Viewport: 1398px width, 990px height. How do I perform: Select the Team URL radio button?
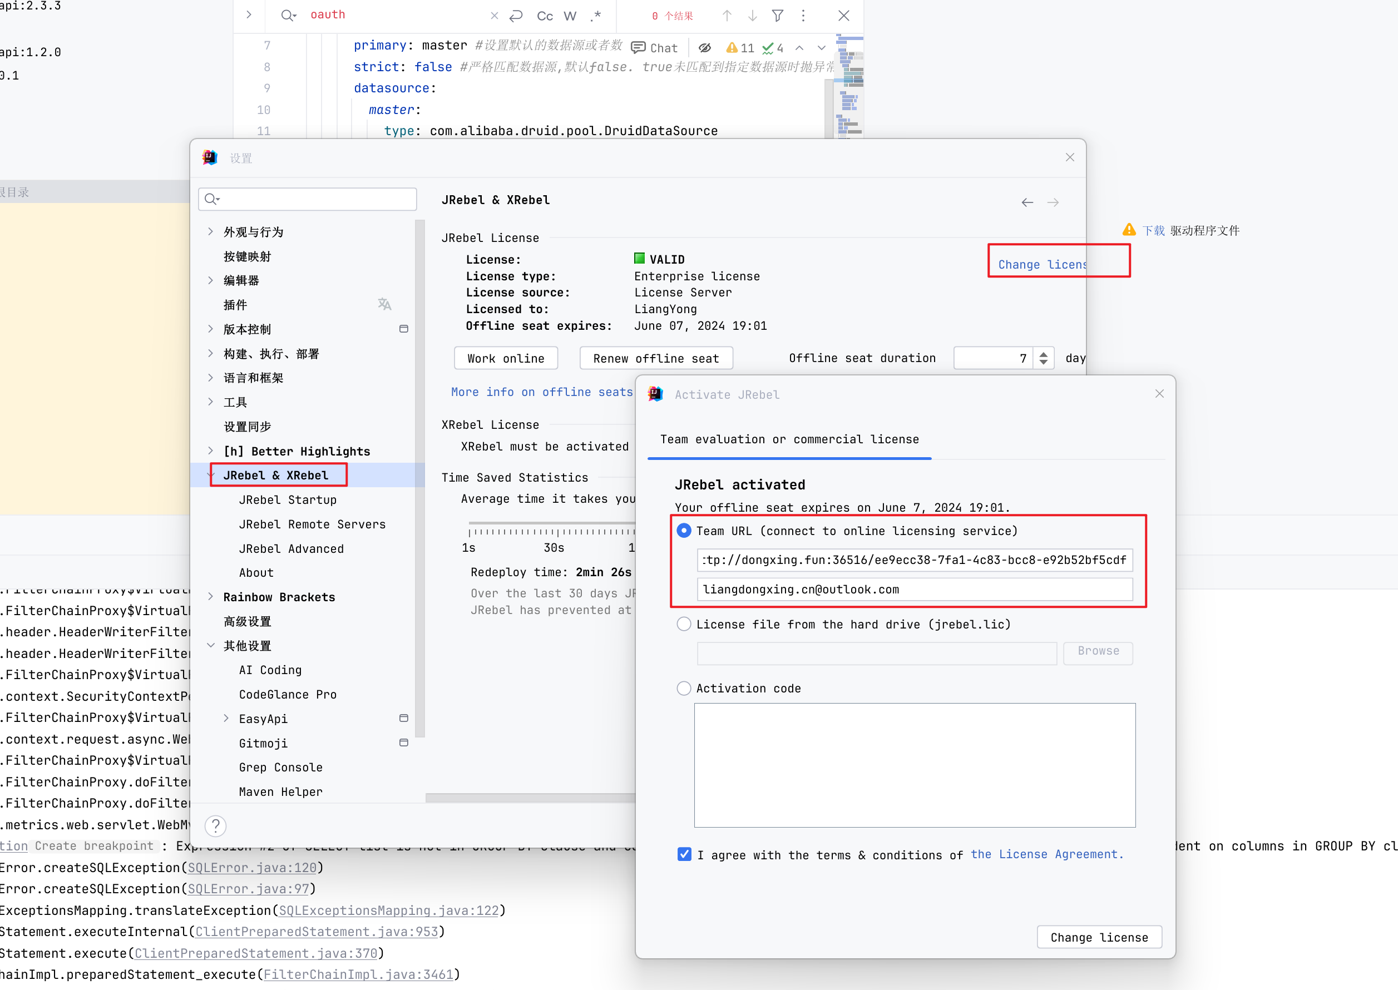[x=684, y=531]
